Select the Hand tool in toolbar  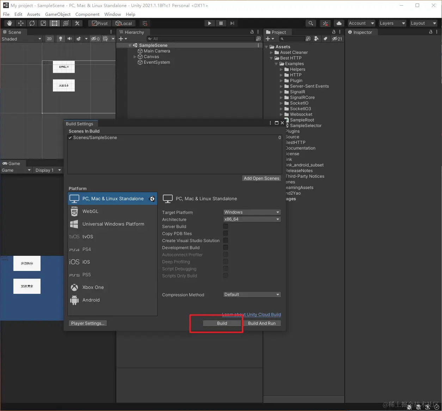[10, 23]
